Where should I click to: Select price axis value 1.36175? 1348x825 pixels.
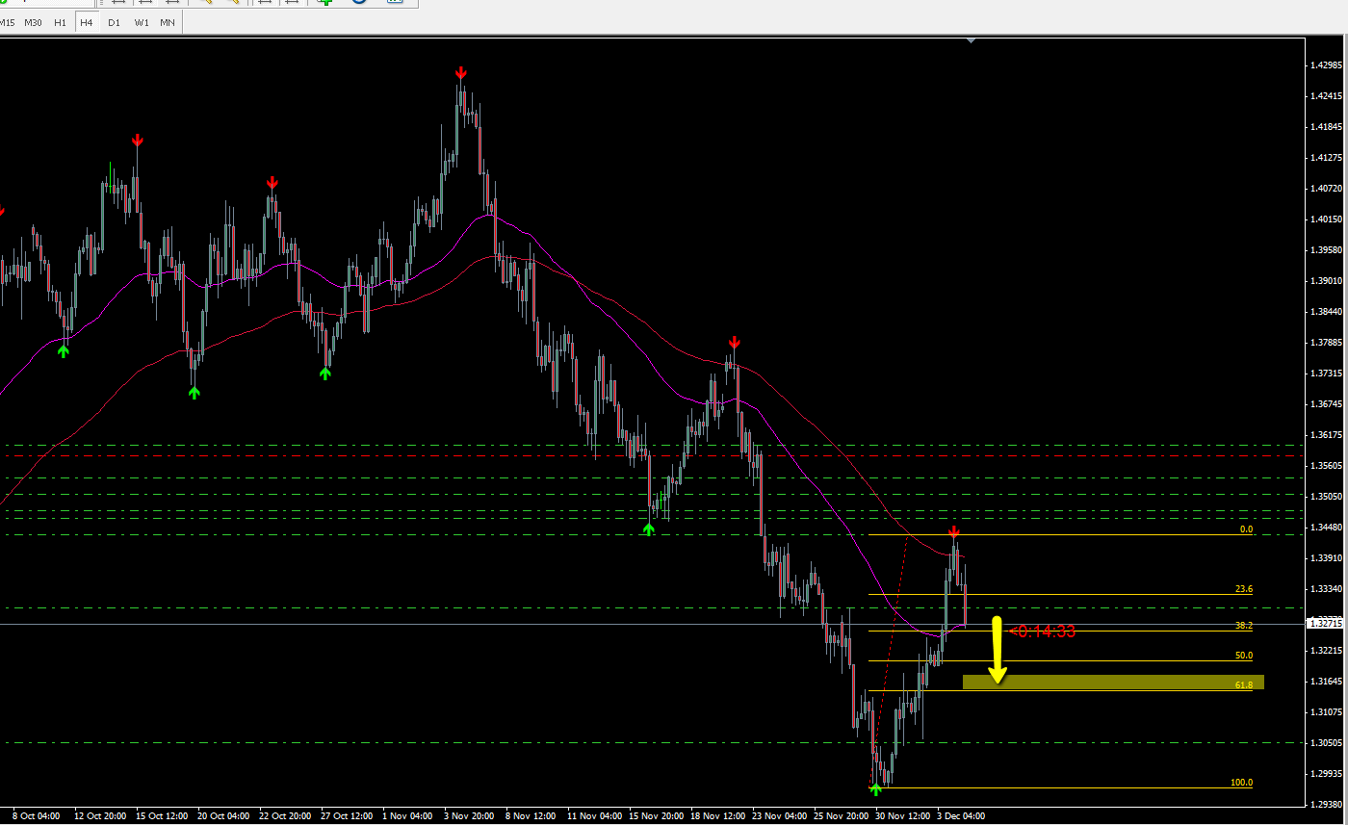(x=1326, y=435)
